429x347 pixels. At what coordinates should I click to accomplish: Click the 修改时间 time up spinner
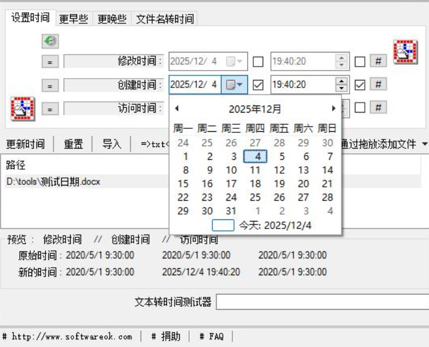pyautogui.click(x=341, y=58)
